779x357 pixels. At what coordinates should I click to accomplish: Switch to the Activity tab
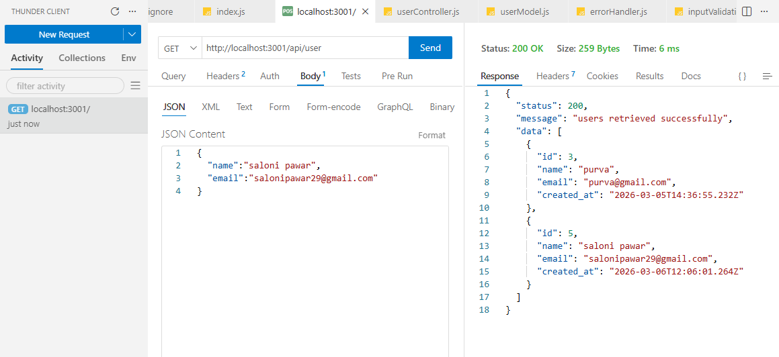pyautogui.click(x=27, y=58)
